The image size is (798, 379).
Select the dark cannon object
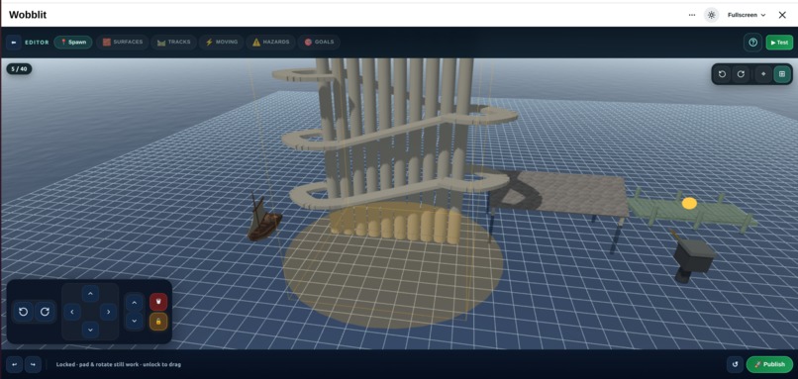693,257
